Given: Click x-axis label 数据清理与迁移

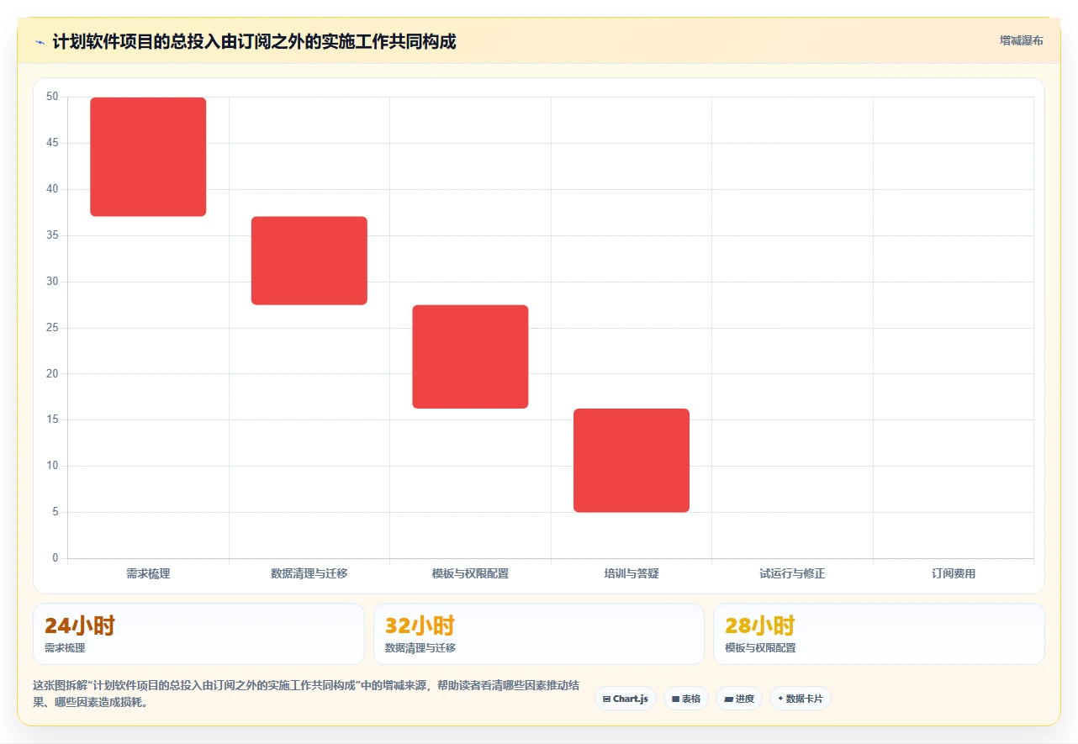Looking at the screenshot, I should (309, 573).
